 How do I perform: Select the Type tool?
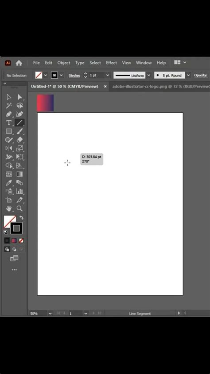coord(9,123)
